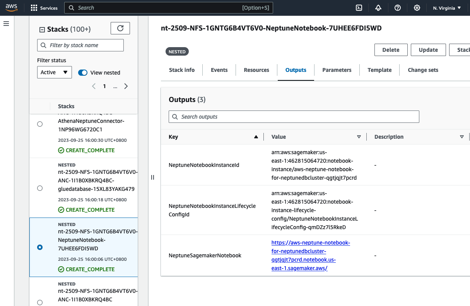Screen dimensions: 470x306
Task: Open the Active filter status dropdown
Action: coord(55,72)
